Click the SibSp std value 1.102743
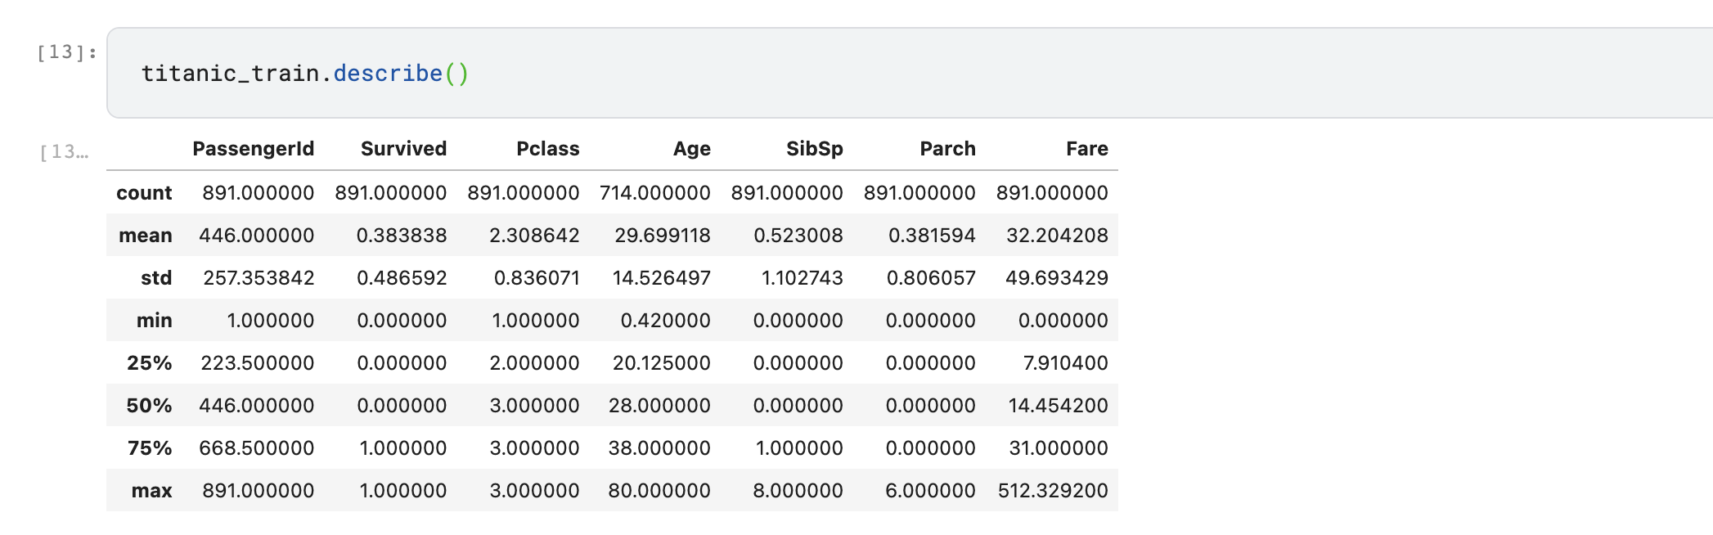1713x535 pixels. tap(803, 278)
